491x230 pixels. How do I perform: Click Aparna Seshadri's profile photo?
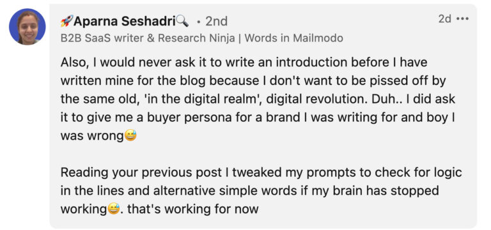coord(27,27)
